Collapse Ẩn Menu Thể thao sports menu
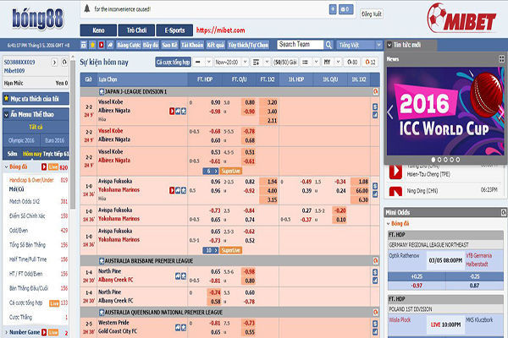This screenshot has height=338, width=508. coord(6,115)
